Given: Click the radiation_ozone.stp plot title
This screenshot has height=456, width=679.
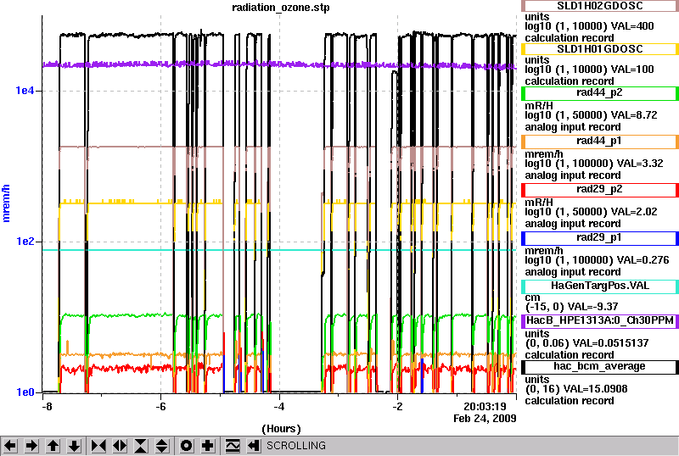Looking at the screenshot, I should point(281,8).
